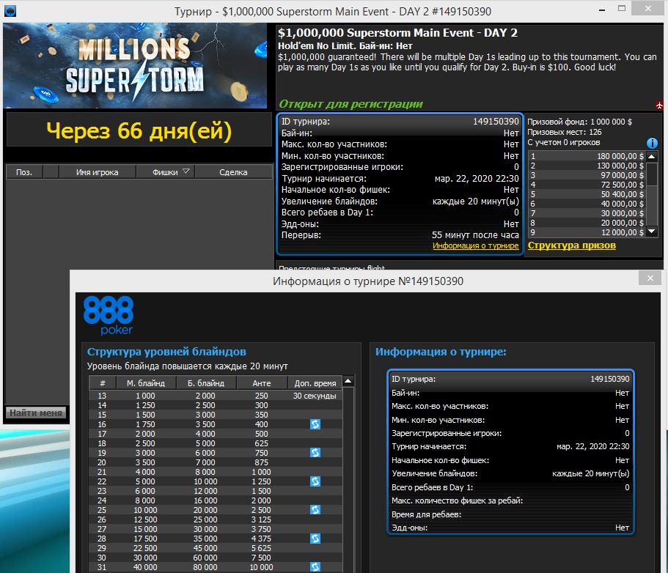Click the blue info icon near the prize pool
668x573 pixels.
(652, 143)
